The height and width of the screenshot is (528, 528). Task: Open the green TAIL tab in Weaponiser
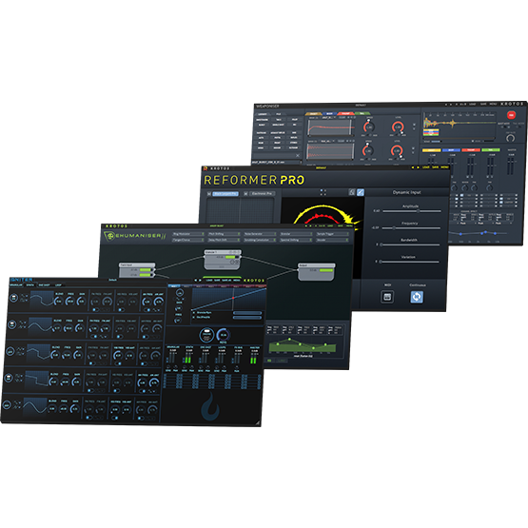(x=362, y=114)
